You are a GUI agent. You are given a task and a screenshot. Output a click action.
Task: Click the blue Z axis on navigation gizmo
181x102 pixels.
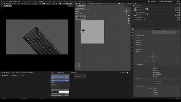(x=126, y=8)
